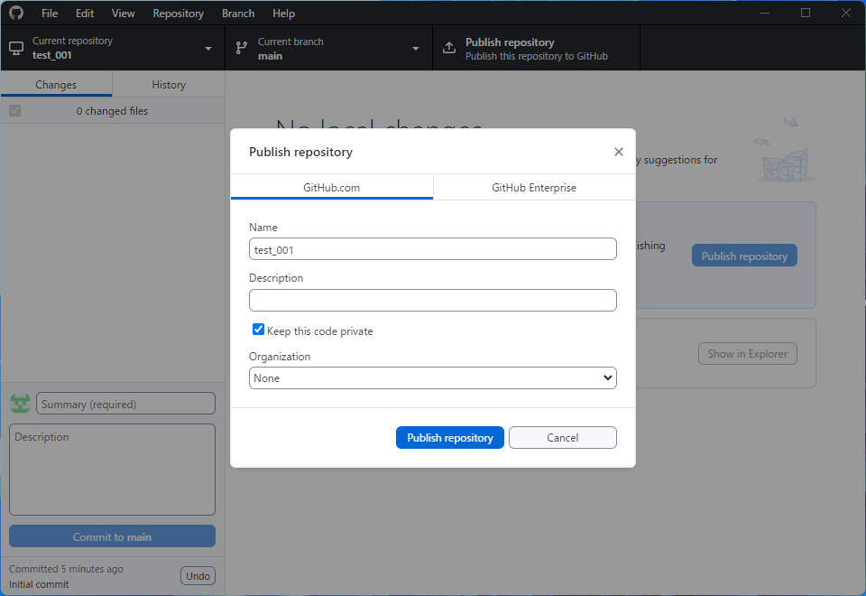Click the Commit to main button
Image resolution: width=866 pixels, height=596 pixels.
pyautogui.click(x=111, y=535)
